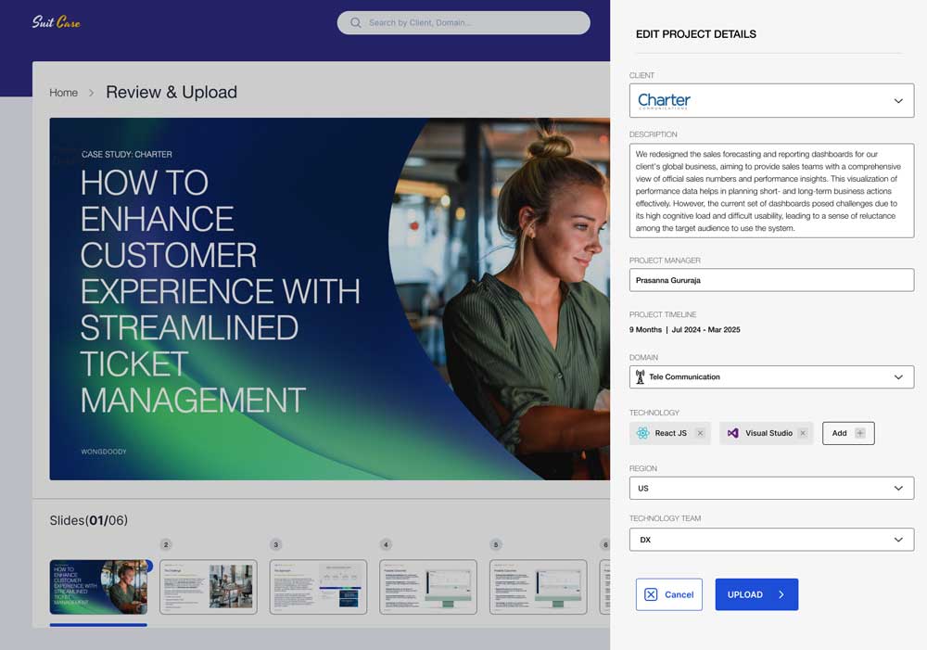This screenshot has height=650, width=927.
Task: Open the Technology Team dropdown DX
Action: [x=771, y=540]
